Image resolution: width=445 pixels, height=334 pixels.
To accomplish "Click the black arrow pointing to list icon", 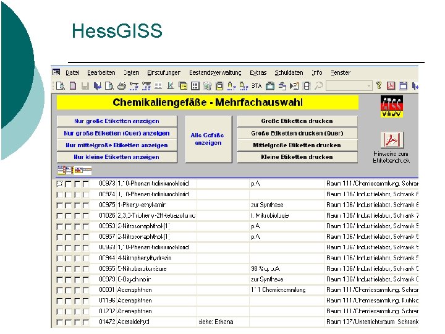I will pos(294,86).
